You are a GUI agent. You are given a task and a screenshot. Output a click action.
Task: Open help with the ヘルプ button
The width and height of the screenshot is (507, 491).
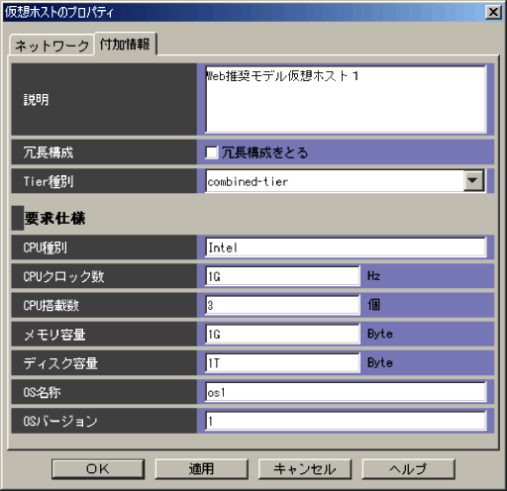point(409,469)
